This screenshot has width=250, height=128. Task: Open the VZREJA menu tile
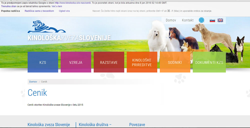coord(76,62)
